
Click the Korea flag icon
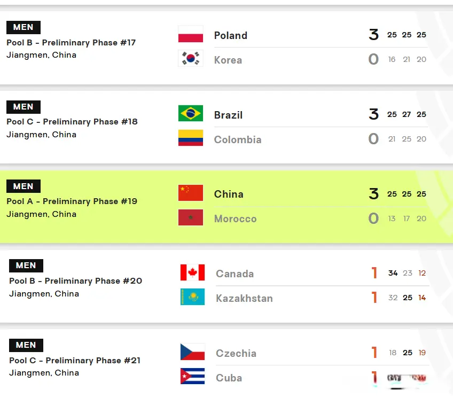[x=190, y=58]
